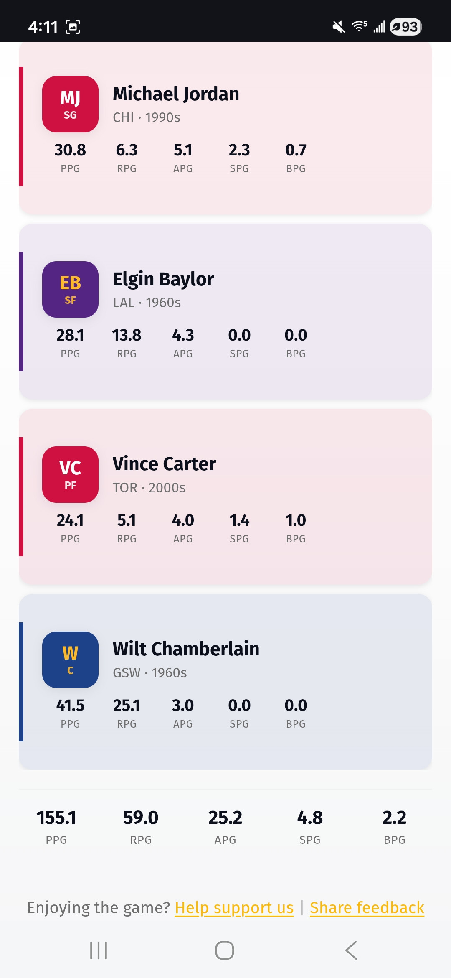Tap the muted sound status icon

(338, 27)
